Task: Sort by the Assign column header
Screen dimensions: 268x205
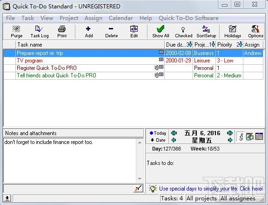Action: pos(253,45)
